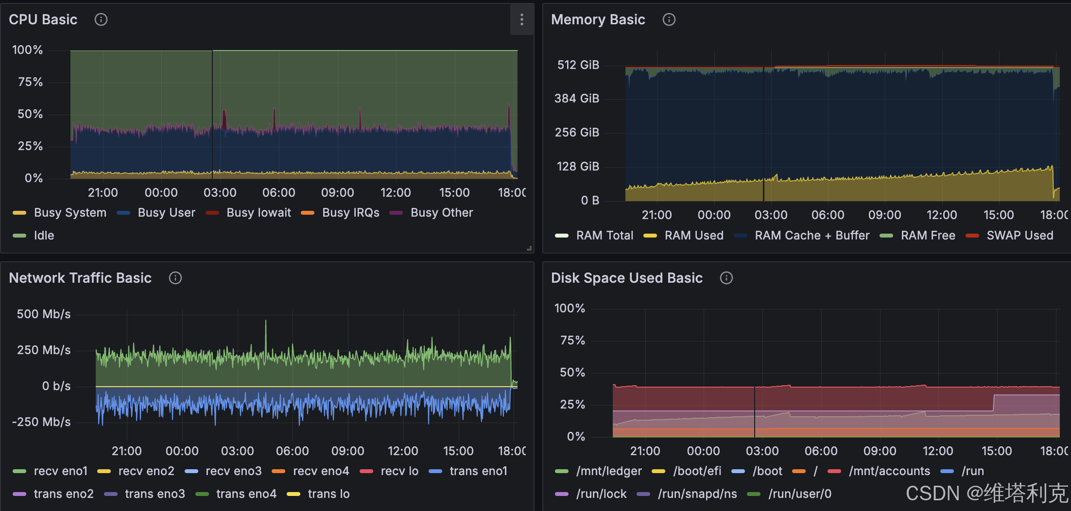Click the CPU Basic panel resize handle
The height and width of the screenshot is (511, 1071).
coord(529,248)
